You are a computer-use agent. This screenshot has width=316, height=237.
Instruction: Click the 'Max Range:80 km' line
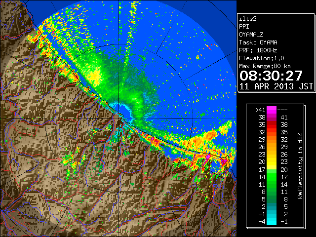(x=265, y=66)
